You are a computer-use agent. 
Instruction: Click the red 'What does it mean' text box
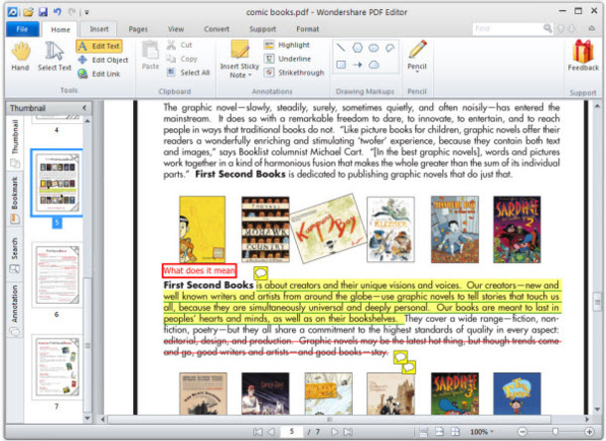[x=199, y=270]
